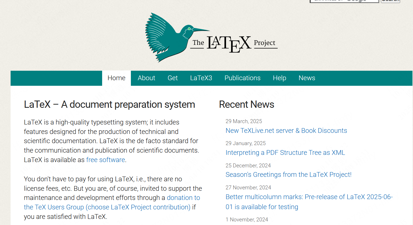Image resolution: width=413 pixels, height=225 pixels.
Task: Open donation to TeX Users Group link
Action: [x=112, y=202]
